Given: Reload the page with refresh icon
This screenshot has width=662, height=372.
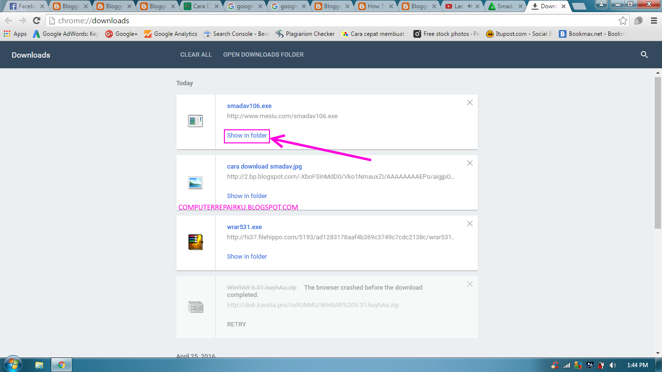Looking at the screenshot, I should 36,20.
